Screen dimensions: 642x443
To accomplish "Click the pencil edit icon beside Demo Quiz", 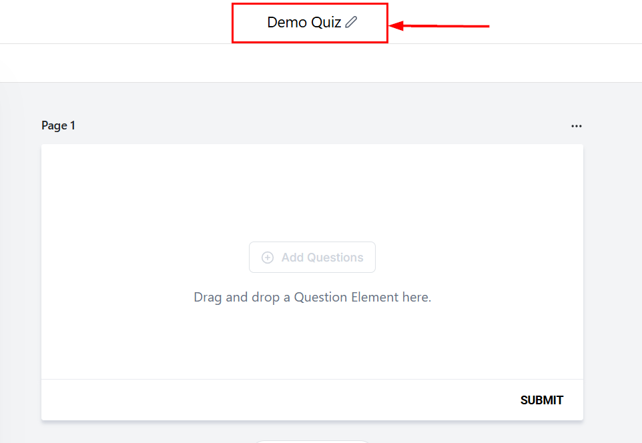I will coord(351,23).
